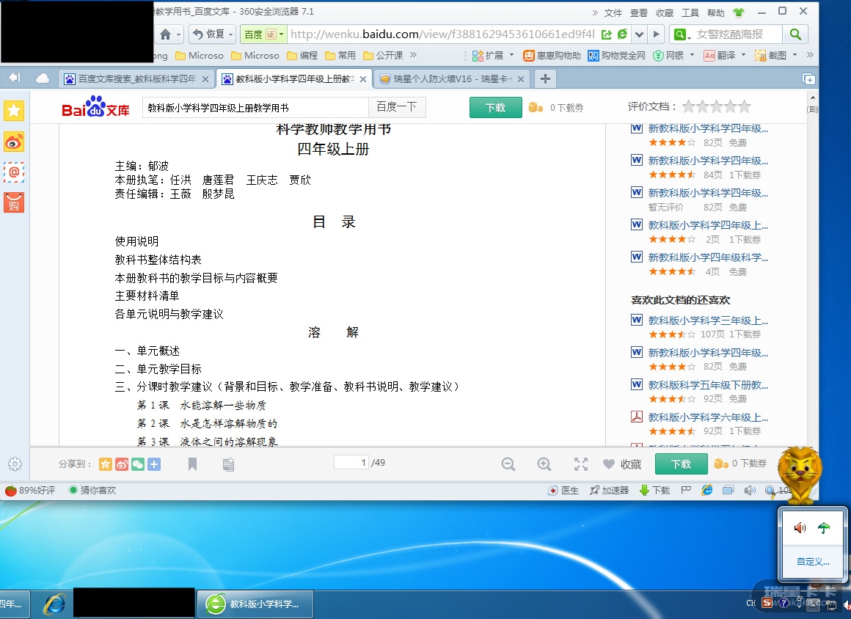Viewport: 851px width, 619px height.
Task: Click the page number input field
Action: 351,463
